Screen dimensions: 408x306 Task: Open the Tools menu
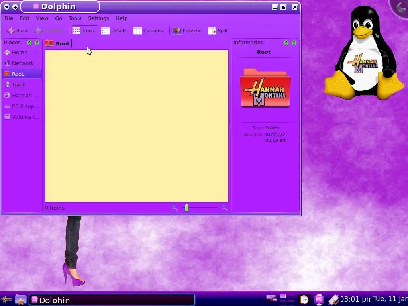click(x=75, y=18)
